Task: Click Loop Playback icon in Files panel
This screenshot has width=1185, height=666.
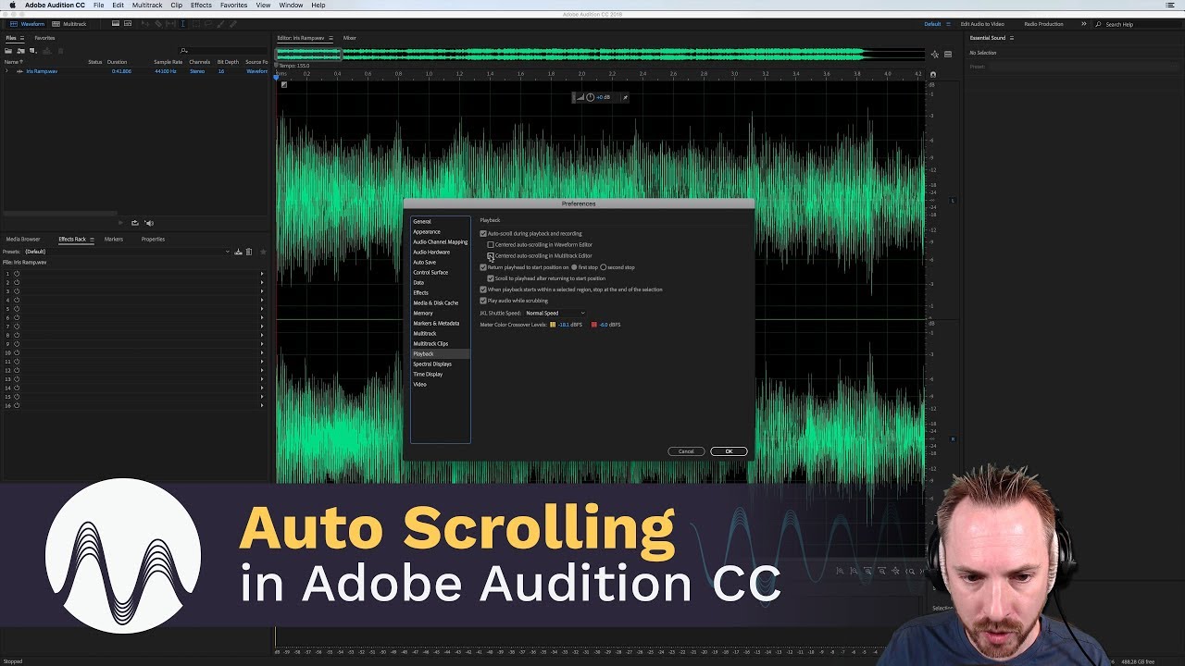Action: (x=135, y=223)
